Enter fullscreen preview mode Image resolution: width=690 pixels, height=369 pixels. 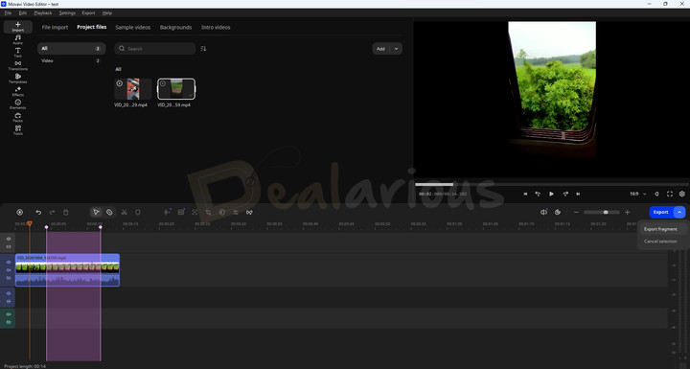click(x=670, y=194)
